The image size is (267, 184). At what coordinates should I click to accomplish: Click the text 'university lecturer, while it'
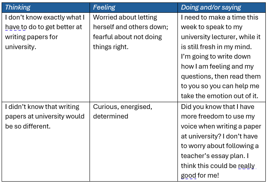221,37
